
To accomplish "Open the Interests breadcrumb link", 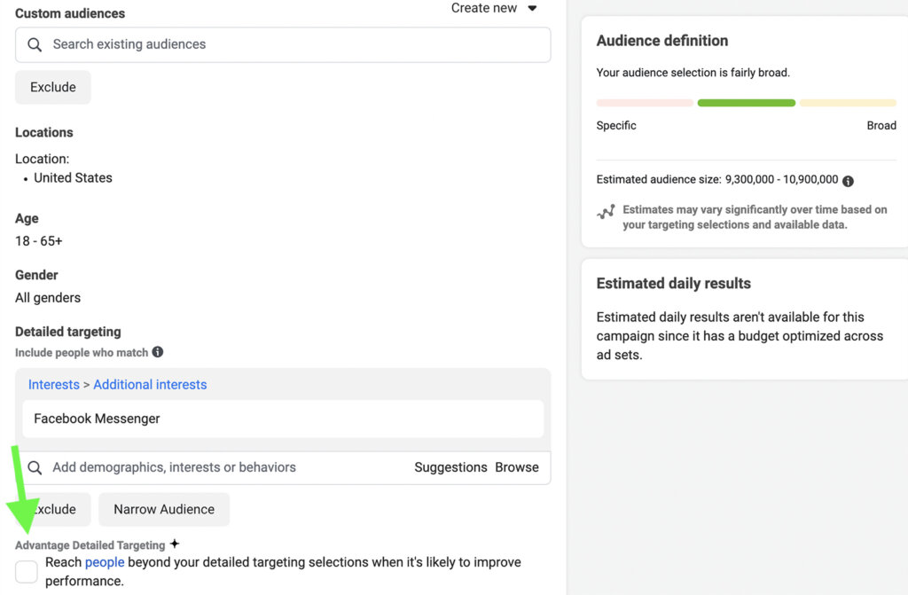I will (x=53, y=384).
